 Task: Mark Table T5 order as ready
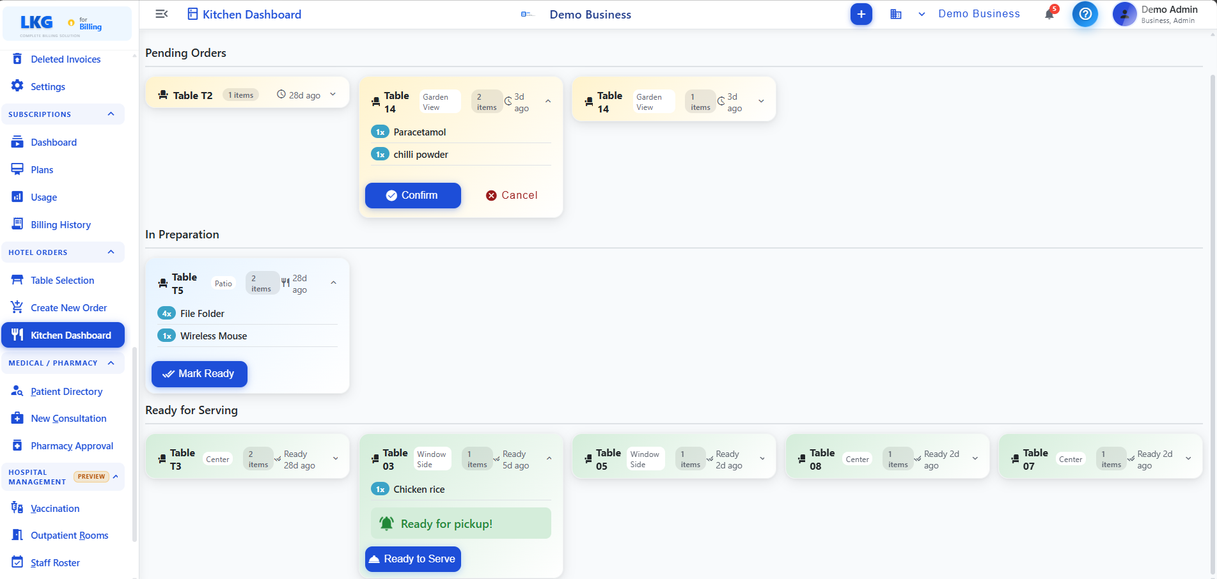[x=200, y=374]
